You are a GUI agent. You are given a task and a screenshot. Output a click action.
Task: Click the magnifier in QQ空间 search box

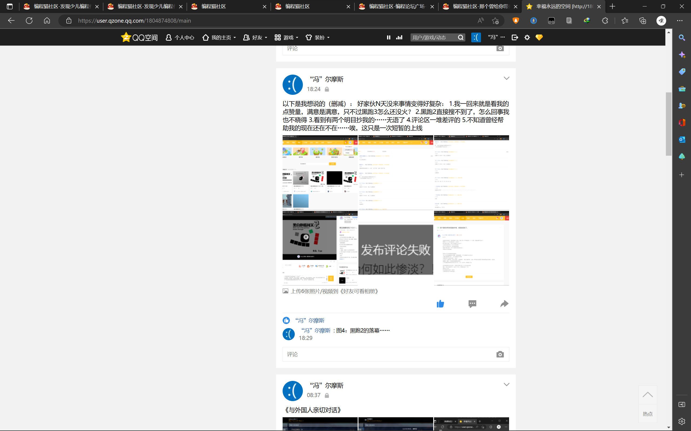(460, 37)
